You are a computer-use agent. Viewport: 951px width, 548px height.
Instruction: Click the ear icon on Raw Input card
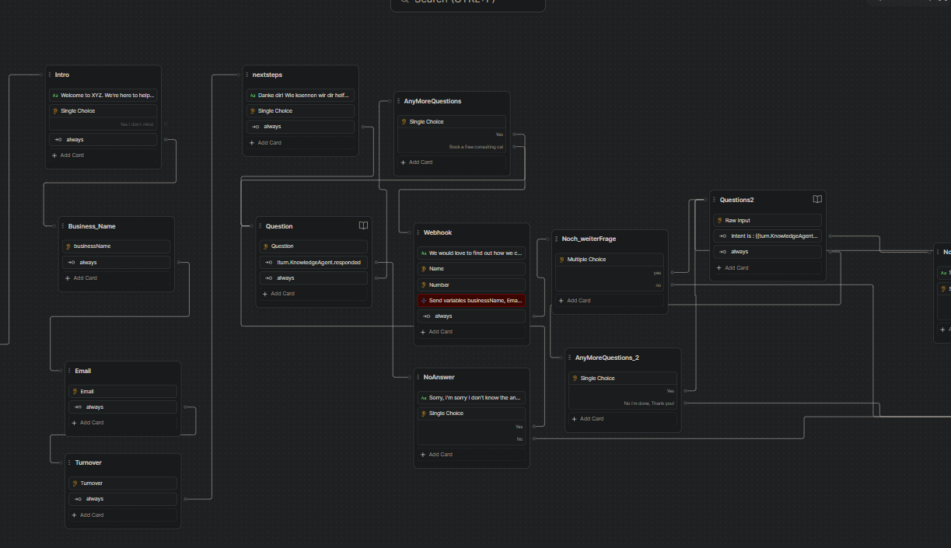(x=719, y=221)
